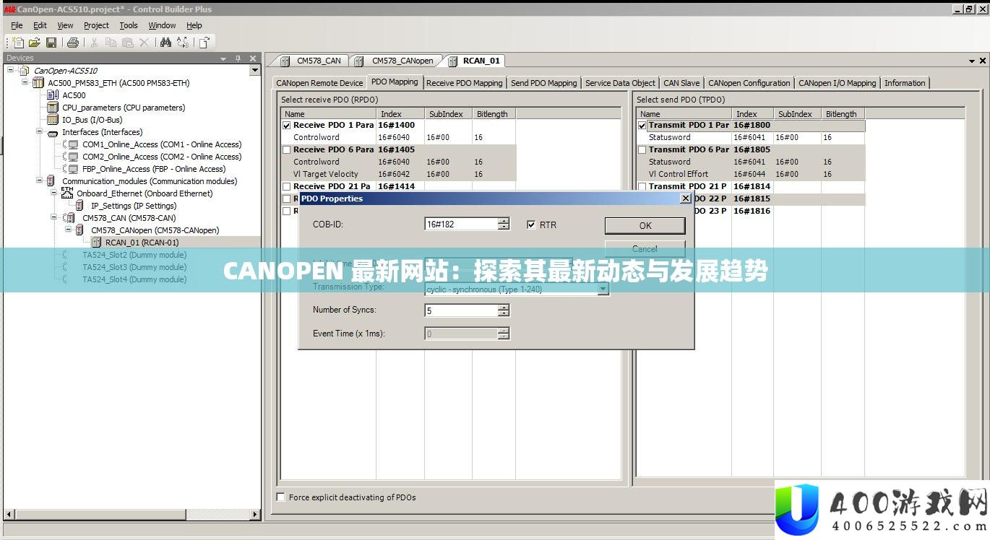Open the Project menu
Screen dimensions: 990x540
tap(96, 25)
